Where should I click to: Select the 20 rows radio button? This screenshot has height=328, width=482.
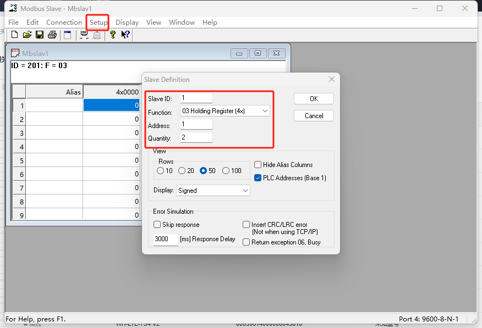(x=182, y=171)
